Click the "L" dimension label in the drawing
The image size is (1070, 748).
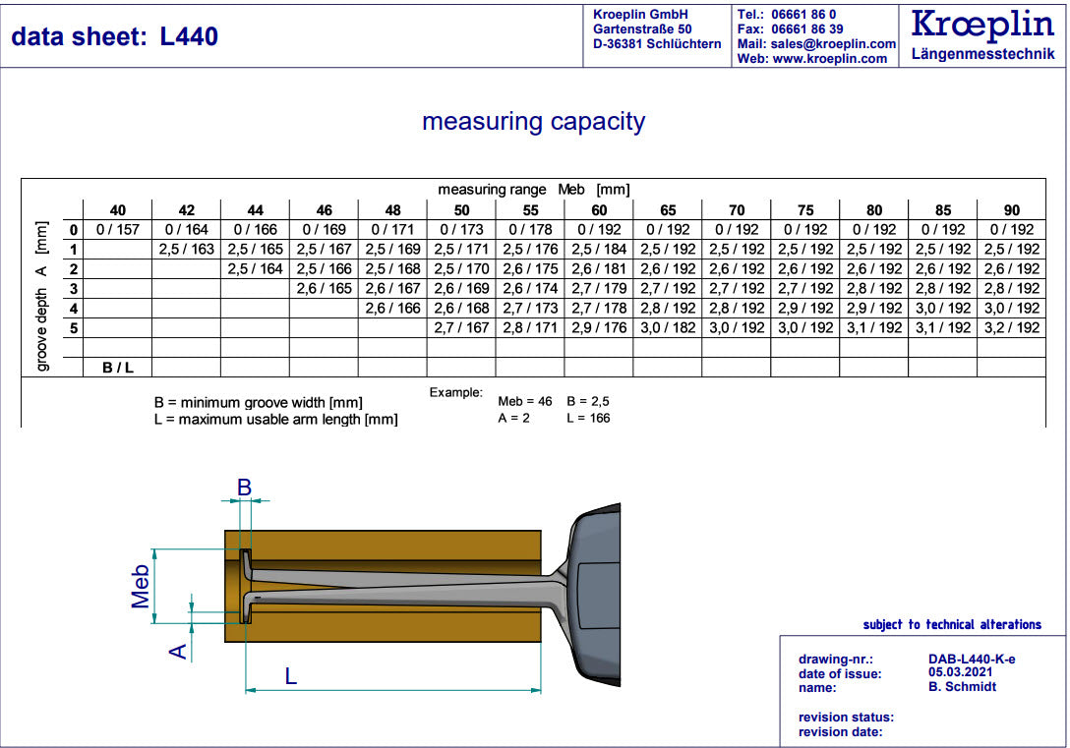[x=291, y=676]
